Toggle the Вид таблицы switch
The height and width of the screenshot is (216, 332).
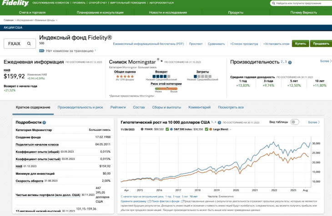[x=295, y=122]
